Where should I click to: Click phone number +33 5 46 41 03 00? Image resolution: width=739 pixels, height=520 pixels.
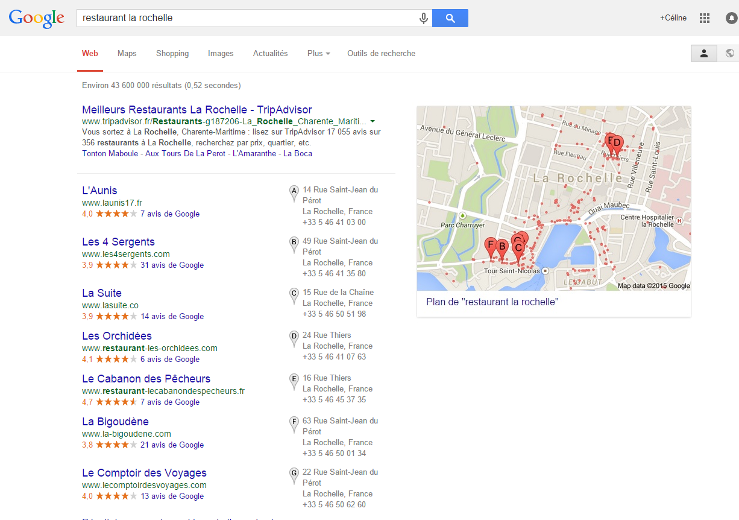pos(334,222)
